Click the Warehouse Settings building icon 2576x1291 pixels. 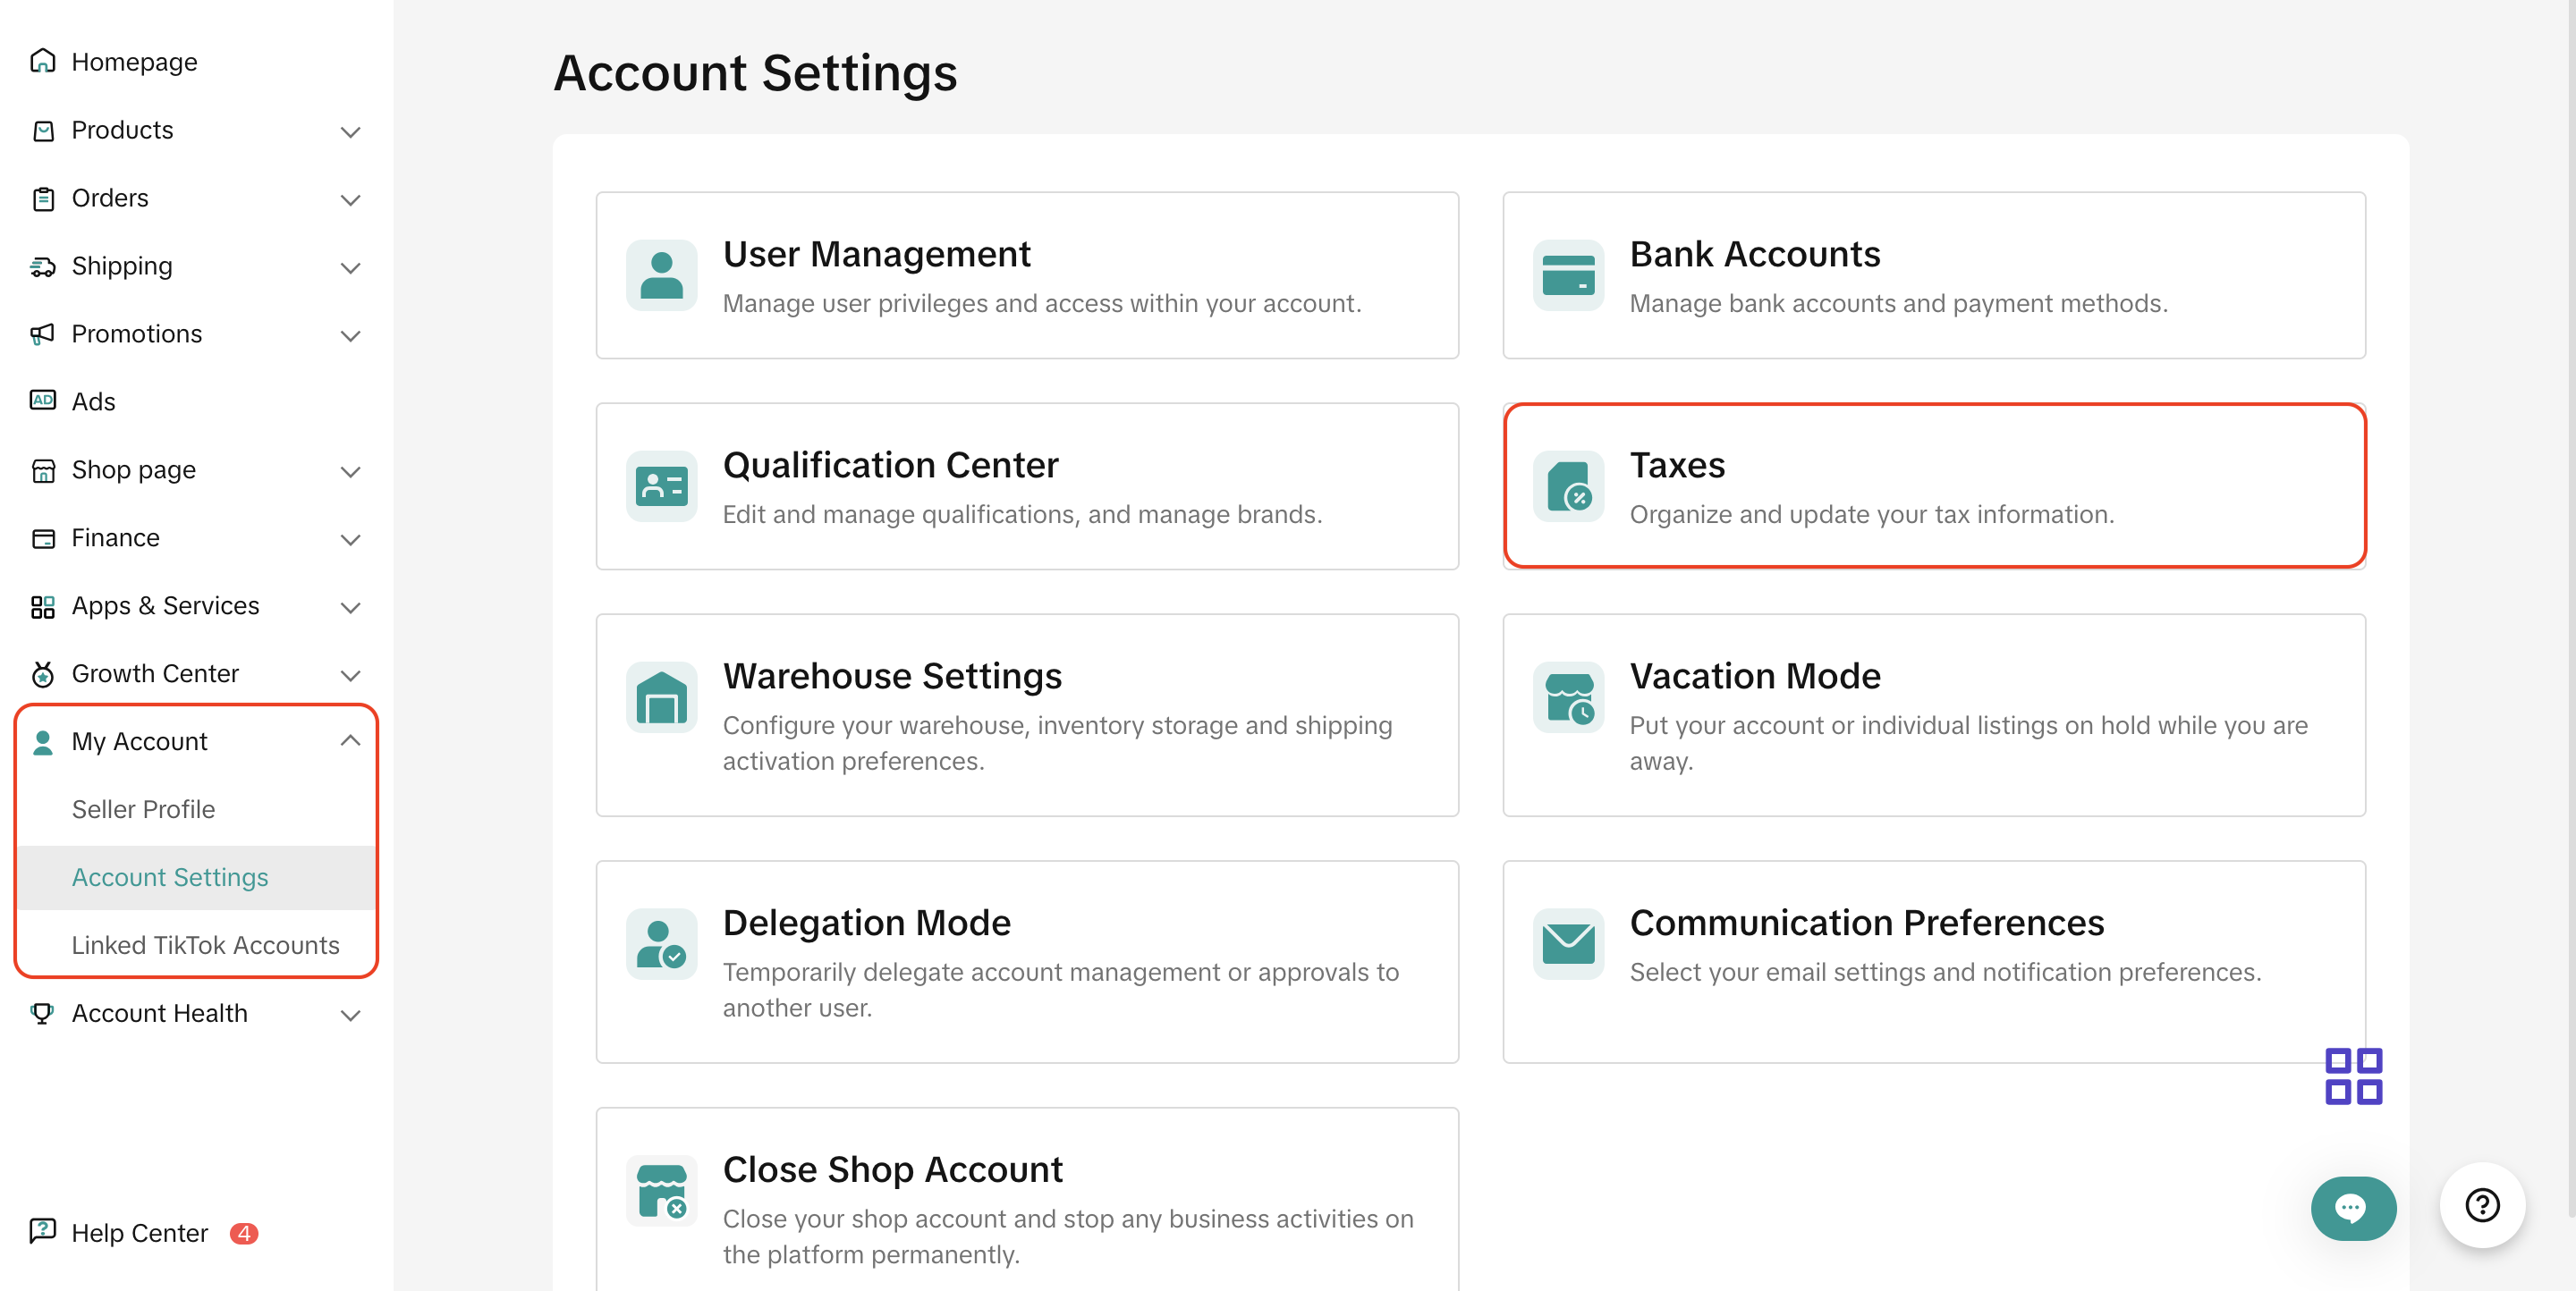click(x=661, y=697)
